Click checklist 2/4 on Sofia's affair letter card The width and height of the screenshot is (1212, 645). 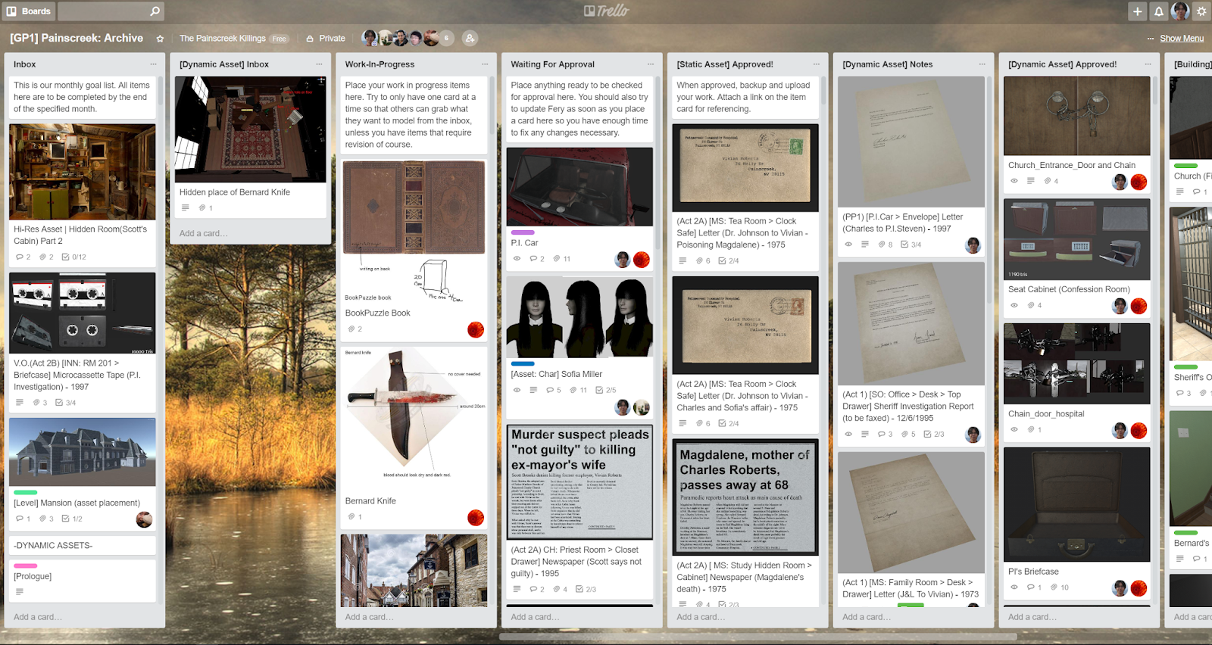click(x=729, y=424)
